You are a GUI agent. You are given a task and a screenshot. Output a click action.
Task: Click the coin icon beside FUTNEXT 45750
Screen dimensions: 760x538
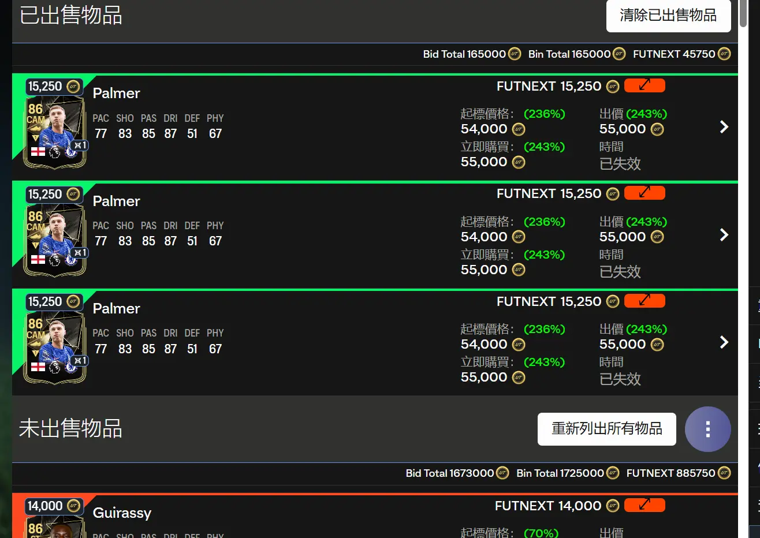(x=724, y=54)
